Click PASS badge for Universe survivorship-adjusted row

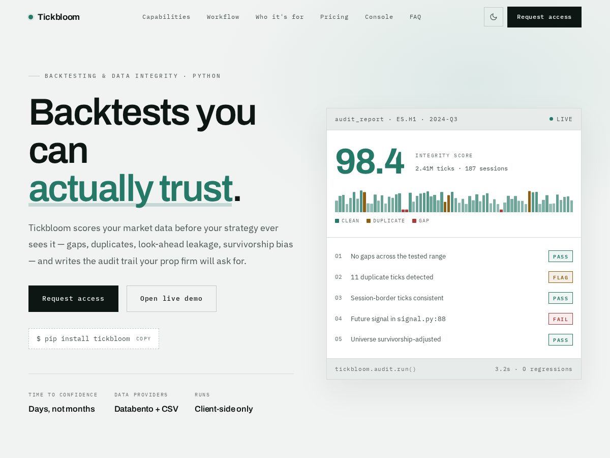tap(561, 339)
